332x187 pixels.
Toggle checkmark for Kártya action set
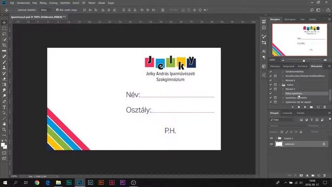click(x=271, y=85)
